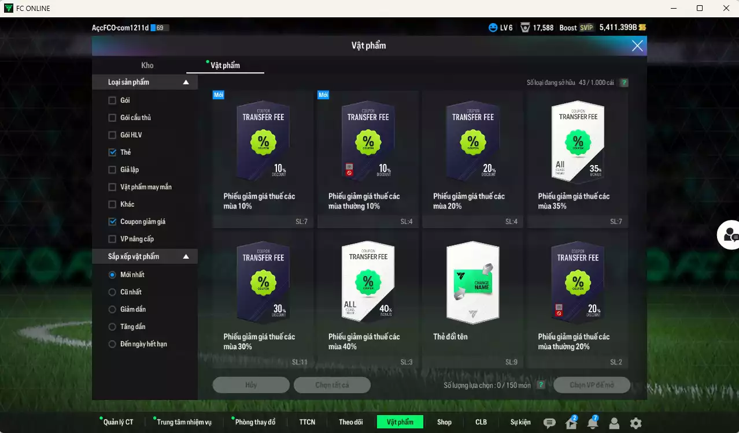Select the Thẻ đổi tên card
This screenshot has width=739, height=433.
[x=472, y=300]
